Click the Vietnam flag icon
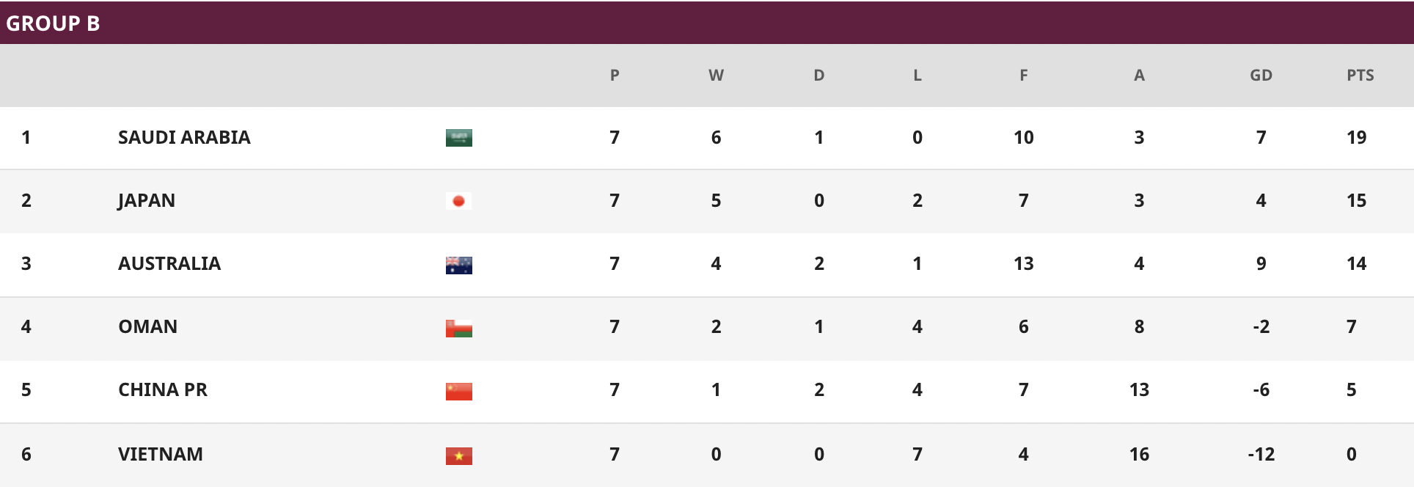1414x487 pixels. pos(459,455)
